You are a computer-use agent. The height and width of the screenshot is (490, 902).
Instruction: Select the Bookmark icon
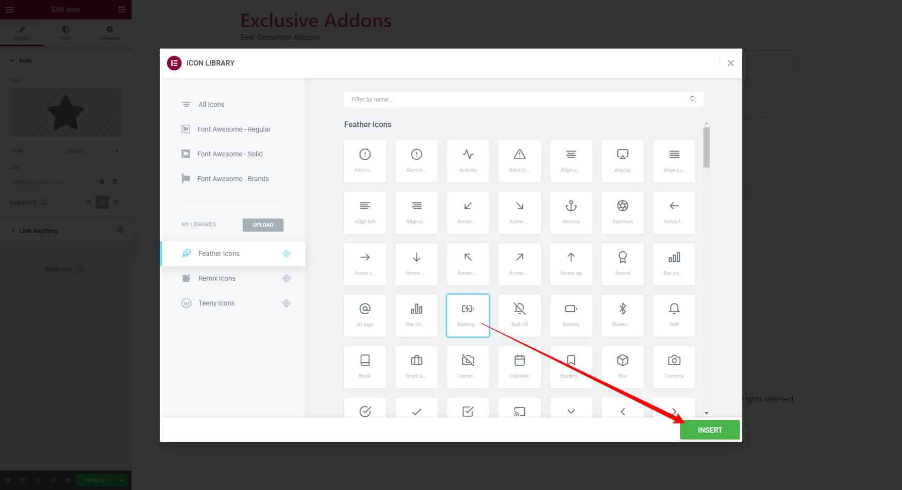(x=571, y=367)
